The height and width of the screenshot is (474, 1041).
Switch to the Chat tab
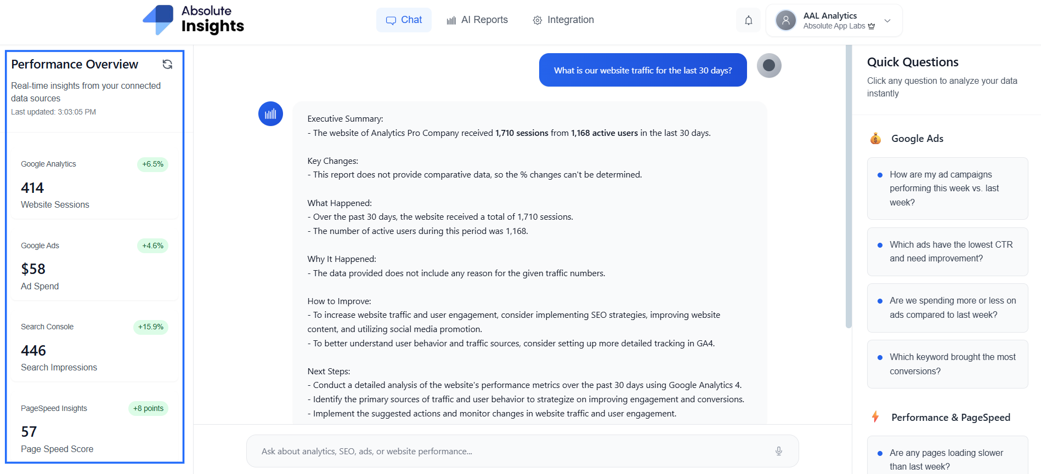tap(404, 20)
